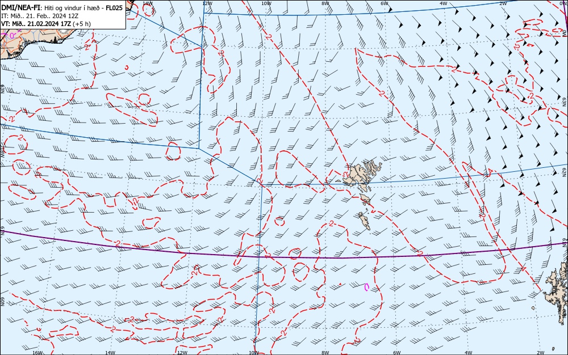Click the '14W' label on the top edge

pos(148,3)
